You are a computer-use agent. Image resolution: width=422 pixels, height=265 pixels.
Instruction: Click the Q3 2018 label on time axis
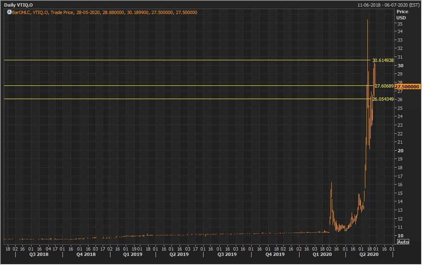coord(38,255)
